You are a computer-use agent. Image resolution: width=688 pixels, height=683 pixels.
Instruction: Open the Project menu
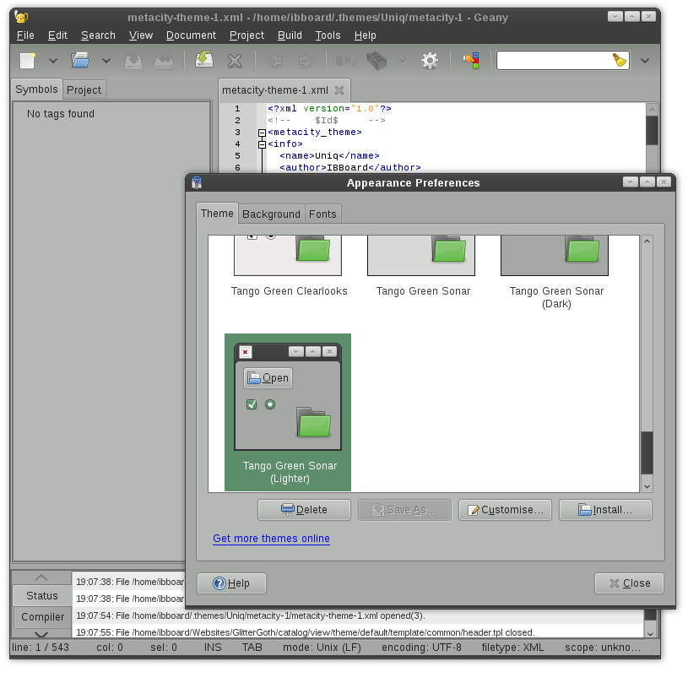pos(246,35)
